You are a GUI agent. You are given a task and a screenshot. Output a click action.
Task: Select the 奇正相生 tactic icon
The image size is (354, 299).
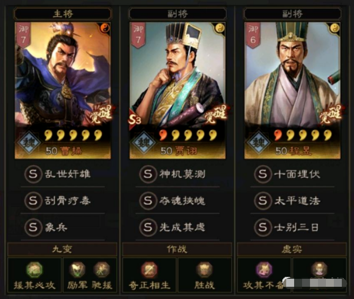tap(149, 270)
